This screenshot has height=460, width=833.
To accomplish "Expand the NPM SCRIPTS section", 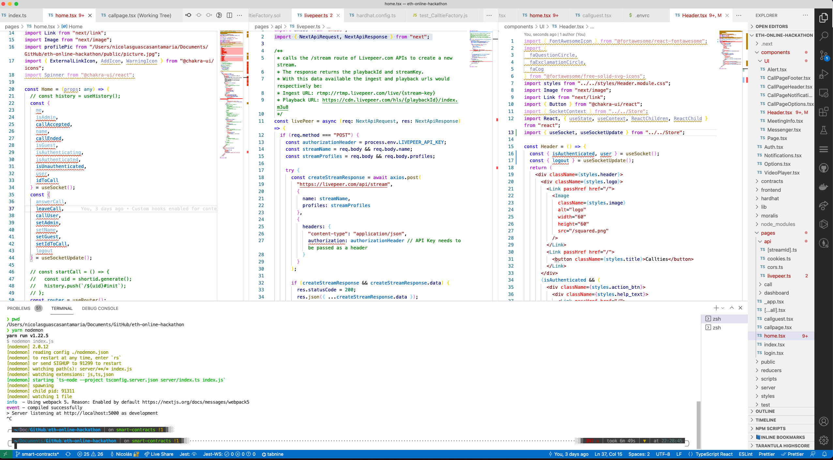I will [x=781, y=428].
